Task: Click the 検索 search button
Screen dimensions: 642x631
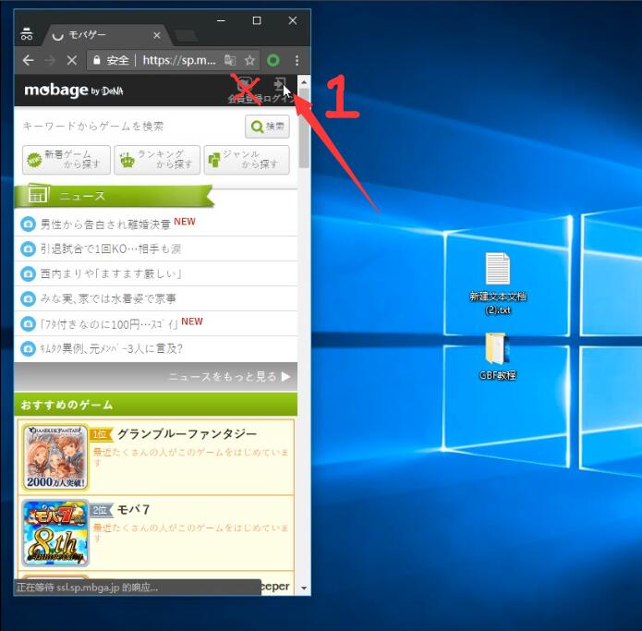Action: (x=267, y=127)
